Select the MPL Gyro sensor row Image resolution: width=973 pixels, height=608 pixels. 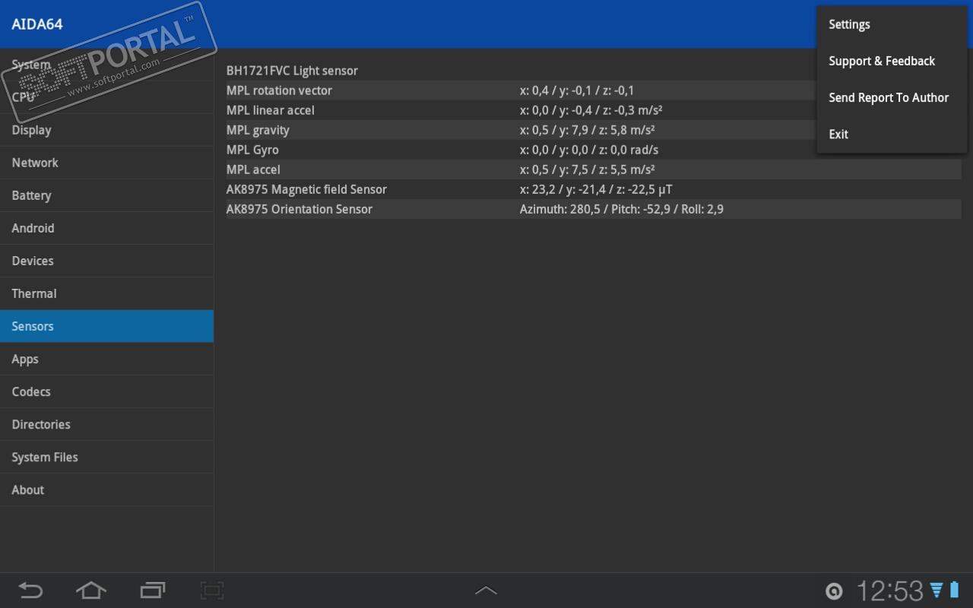(594, 150)
